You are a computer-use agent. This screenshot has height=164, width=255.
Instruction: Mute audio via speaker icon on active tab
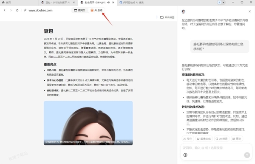(x=108, y=3)
